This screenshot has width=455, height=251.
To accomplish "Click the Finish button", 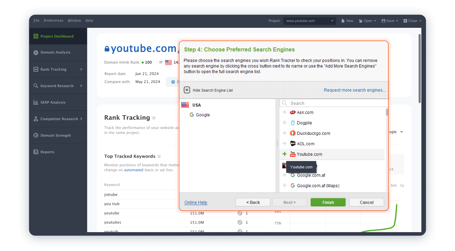I will (x=328, y=202).
